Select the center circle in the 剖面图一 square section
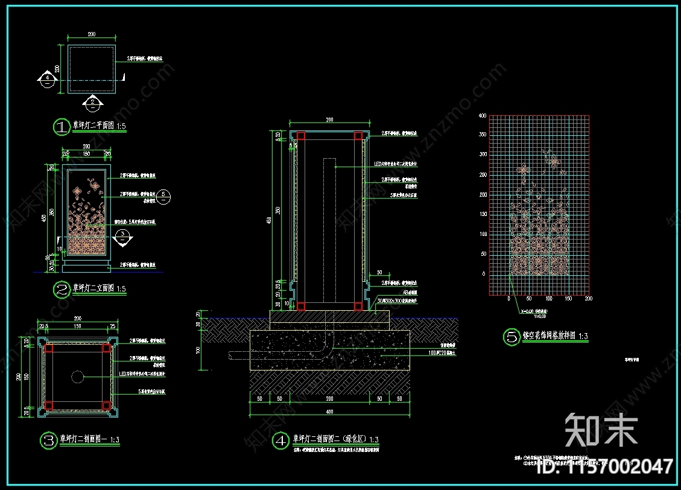 (77, 377)
